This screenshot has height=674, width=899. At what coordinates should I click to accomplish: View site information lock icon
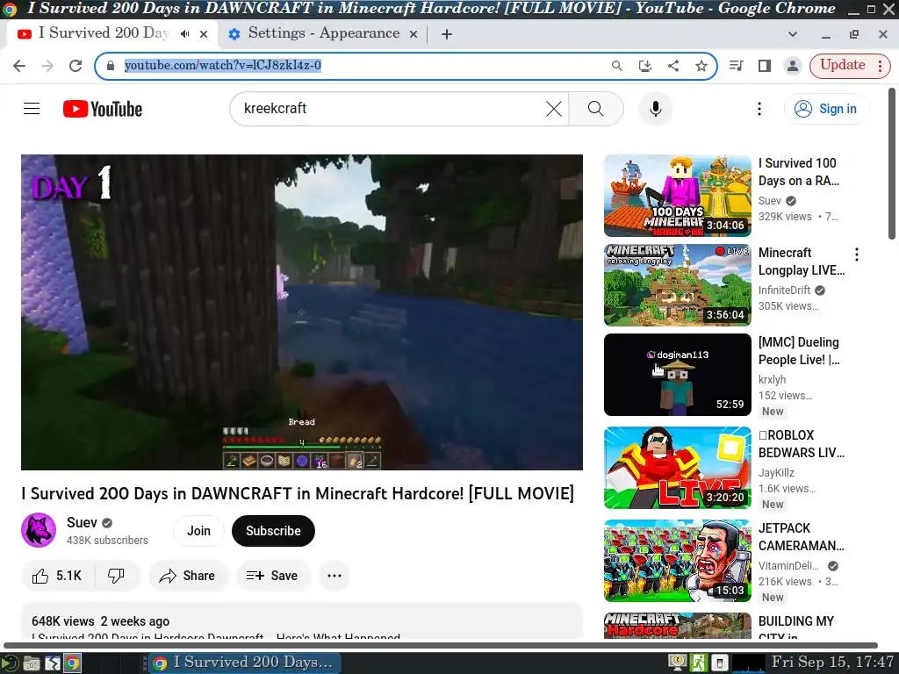point(111,65)
